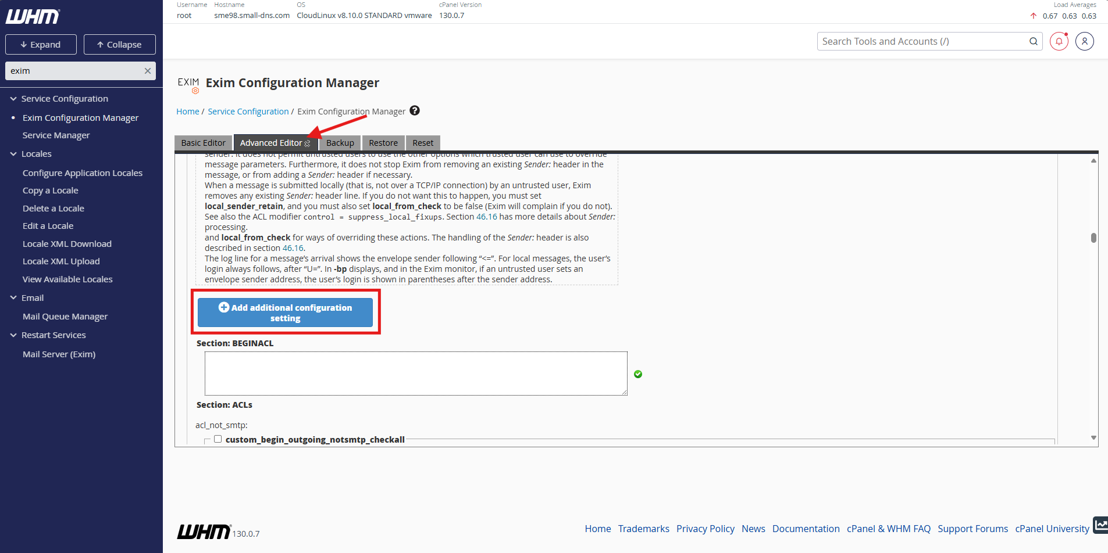Open server stats chart icon at bottom right
The width and height of the screenshot is (1108, 553).
(x=1100, y=525)
